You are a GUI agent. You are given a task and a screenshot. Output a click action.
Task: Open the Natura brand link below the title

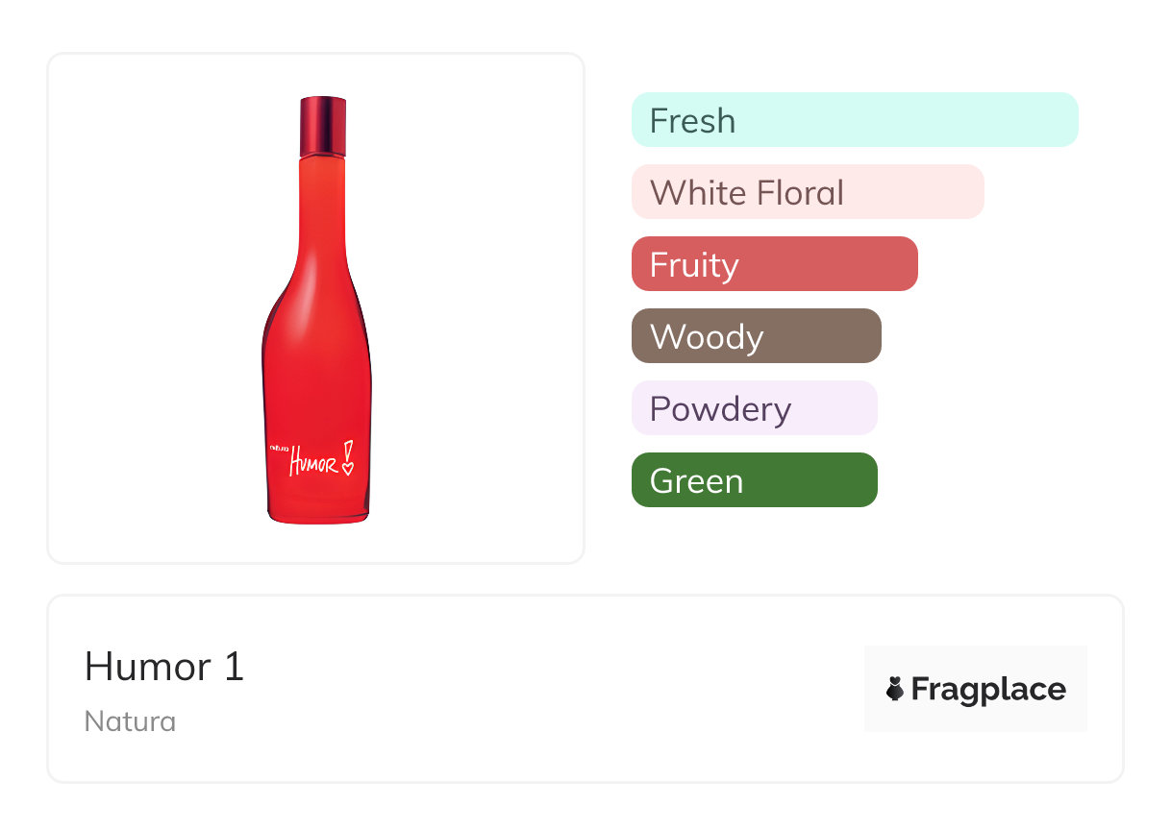(130, 721)
